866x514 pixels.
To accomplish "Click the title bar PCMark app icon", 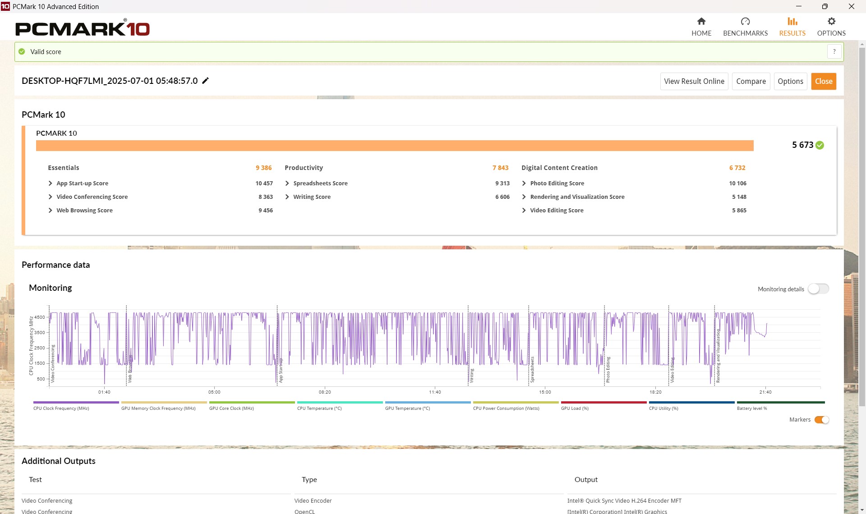I will (5, 6).
